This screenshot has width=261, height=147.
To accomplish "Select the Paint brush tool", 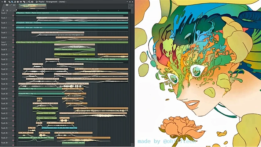I will click(x=12, y=2).
